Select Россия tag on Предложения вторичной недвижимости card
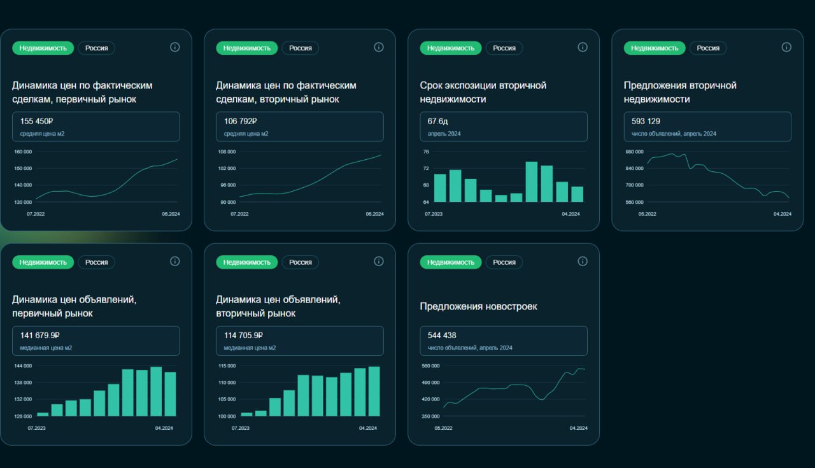 pyautogui.click(x=708, y=48)
